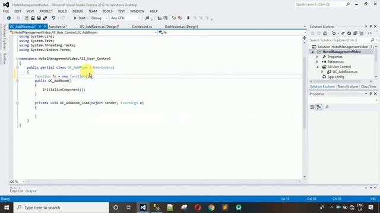380x213 pixels.
Task: Toggle Show All Files in Solution Explorer
Action: (x=362, y=33)
